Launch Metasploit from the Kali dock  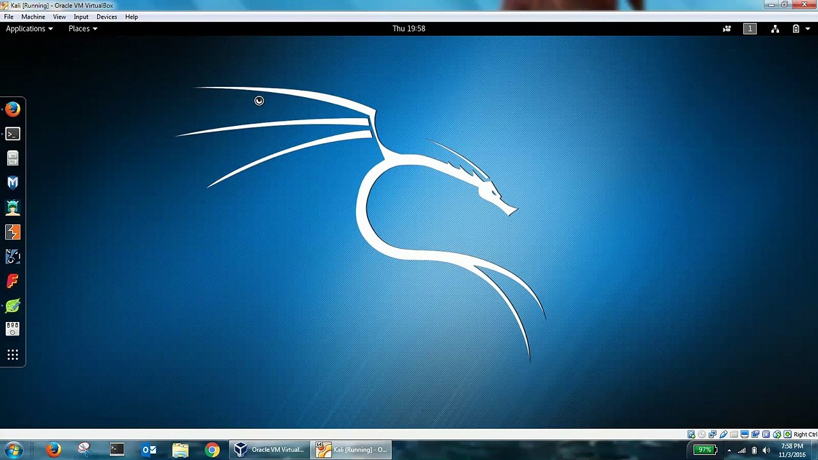click(x=13, y=183)
